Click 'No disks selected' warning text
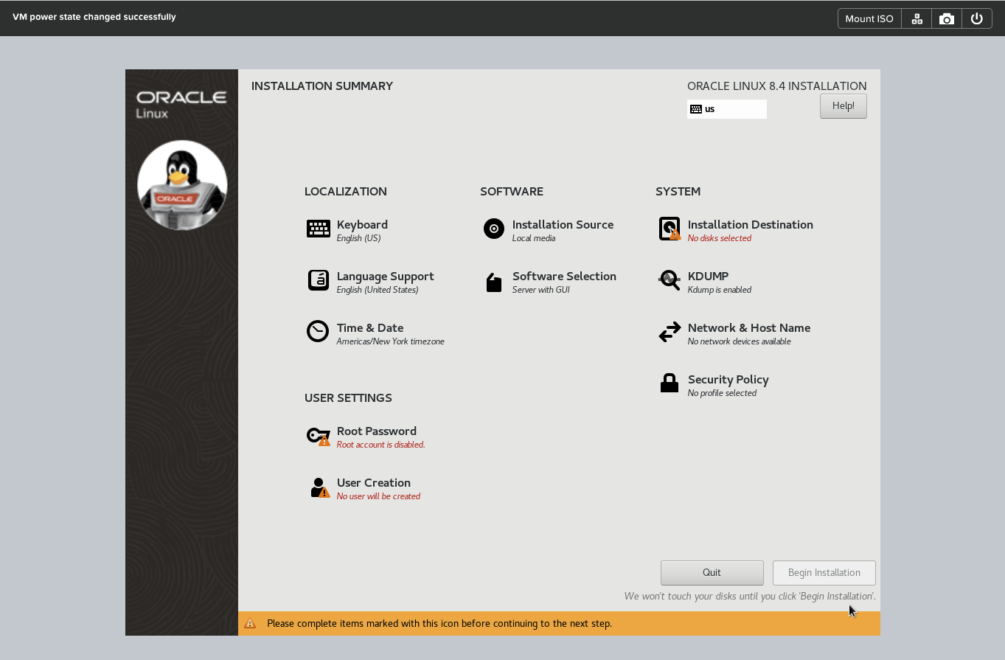The image size is (1005, 660). tap(720, 238)
